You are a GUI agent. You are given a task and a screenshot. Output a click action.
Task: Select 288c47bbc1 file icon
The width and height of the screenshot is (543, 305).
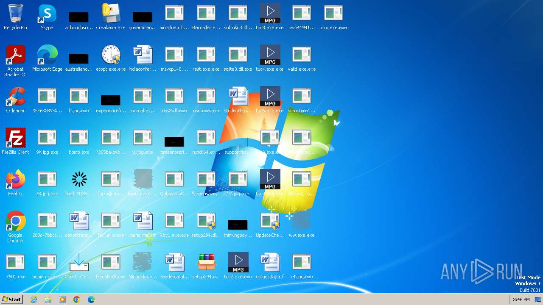tap(47, 221)
